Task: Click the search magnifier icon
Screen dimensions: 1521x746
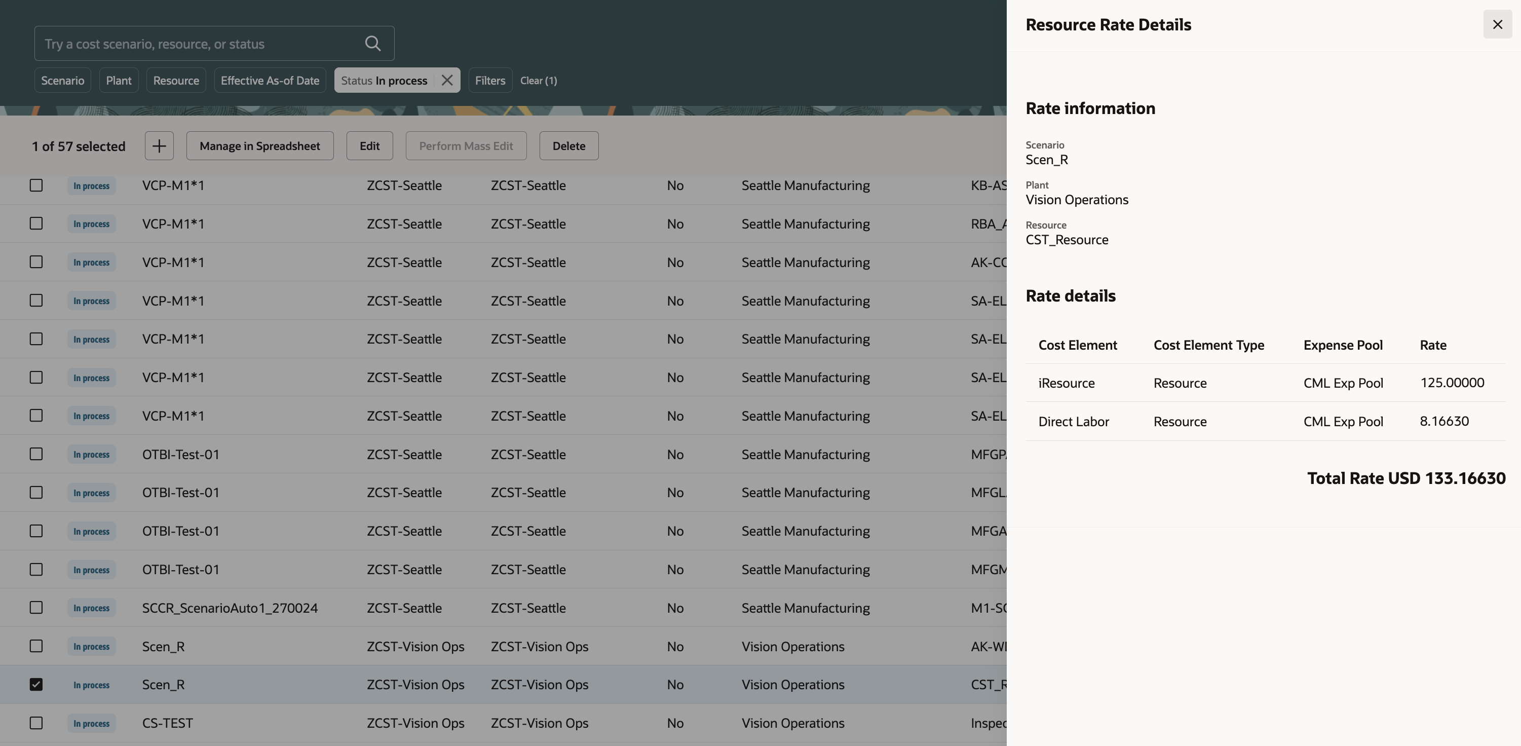Action: [x=372, y=43]
